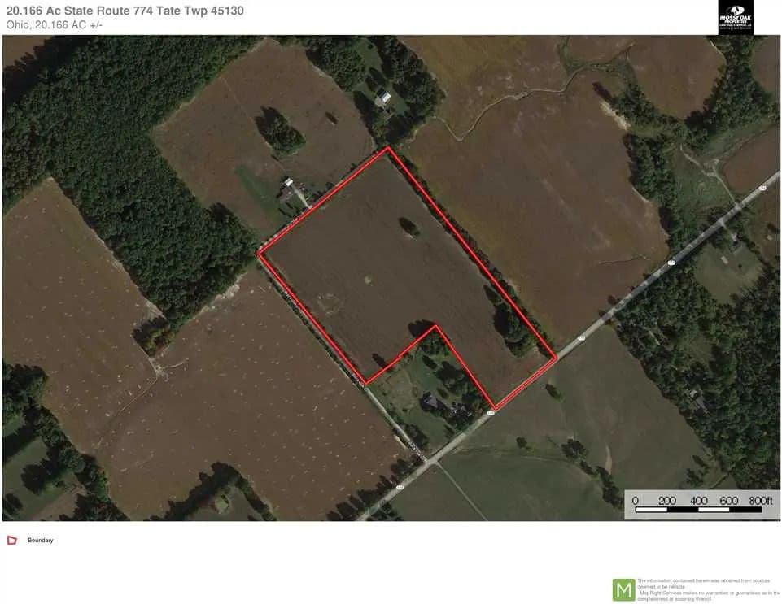Select the Boundary legend label
The image size is (782, 604).
tap(41, 541)
